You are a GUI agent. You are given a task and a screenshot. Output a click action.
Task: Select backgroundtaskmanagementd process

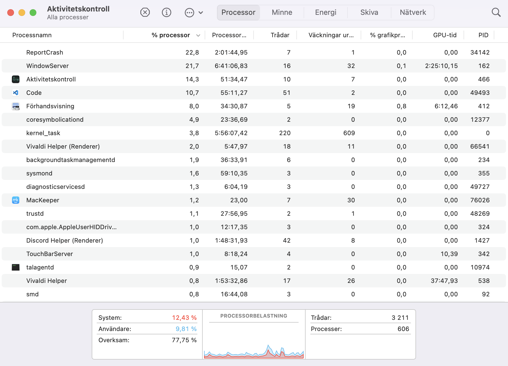click(x=254, y=160)
